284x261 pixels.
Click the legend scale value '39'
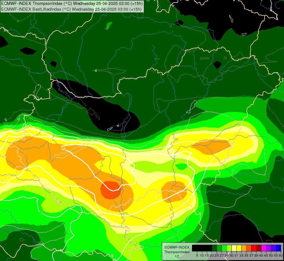256,255
